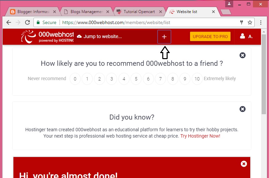The height and width of the screenshot is (178, 269).
Task: Close the Blogger tab
Action: pyautogui.click(x=55, y=12)
